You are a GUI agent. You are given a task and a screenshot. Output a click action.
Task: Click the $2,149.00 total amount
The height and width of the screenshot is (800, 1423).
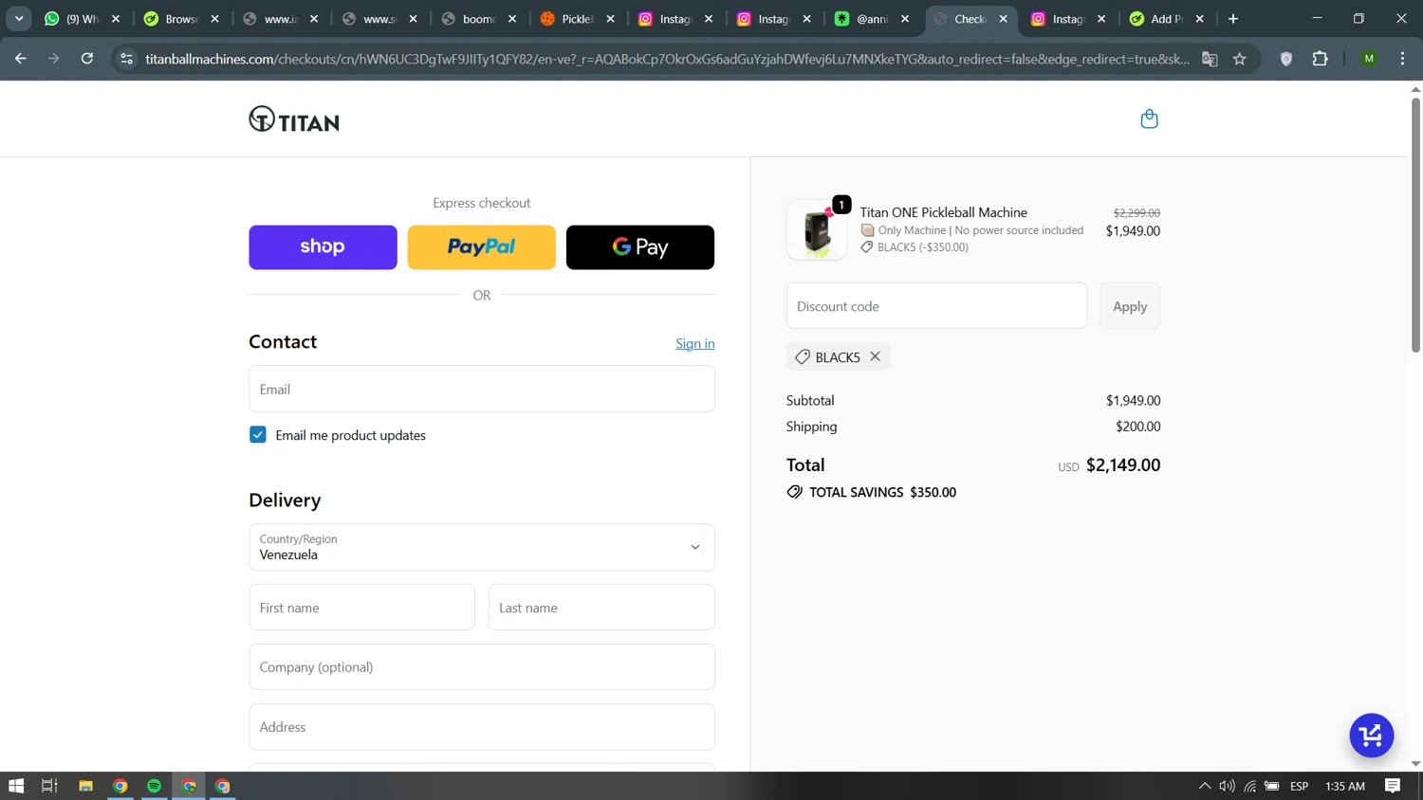1123,464
